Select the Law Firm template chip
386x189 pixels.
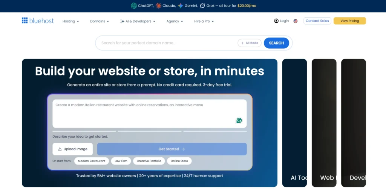tap(121, 161)
